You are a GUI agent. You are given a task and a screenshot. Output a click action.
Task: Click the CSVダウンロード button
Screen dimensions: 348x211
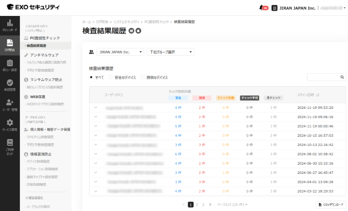[331, 205]
